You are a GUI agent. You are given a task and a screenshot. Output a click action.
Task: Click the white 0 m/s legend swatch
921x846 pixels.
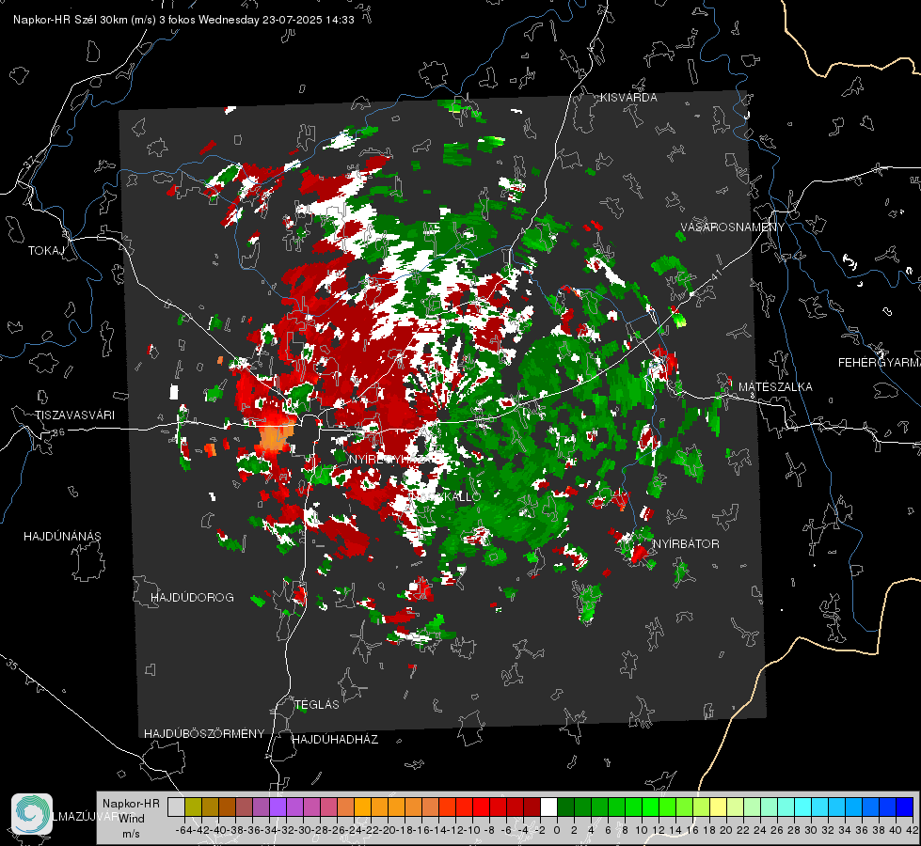pyautogui.click(x=548, y=807)
